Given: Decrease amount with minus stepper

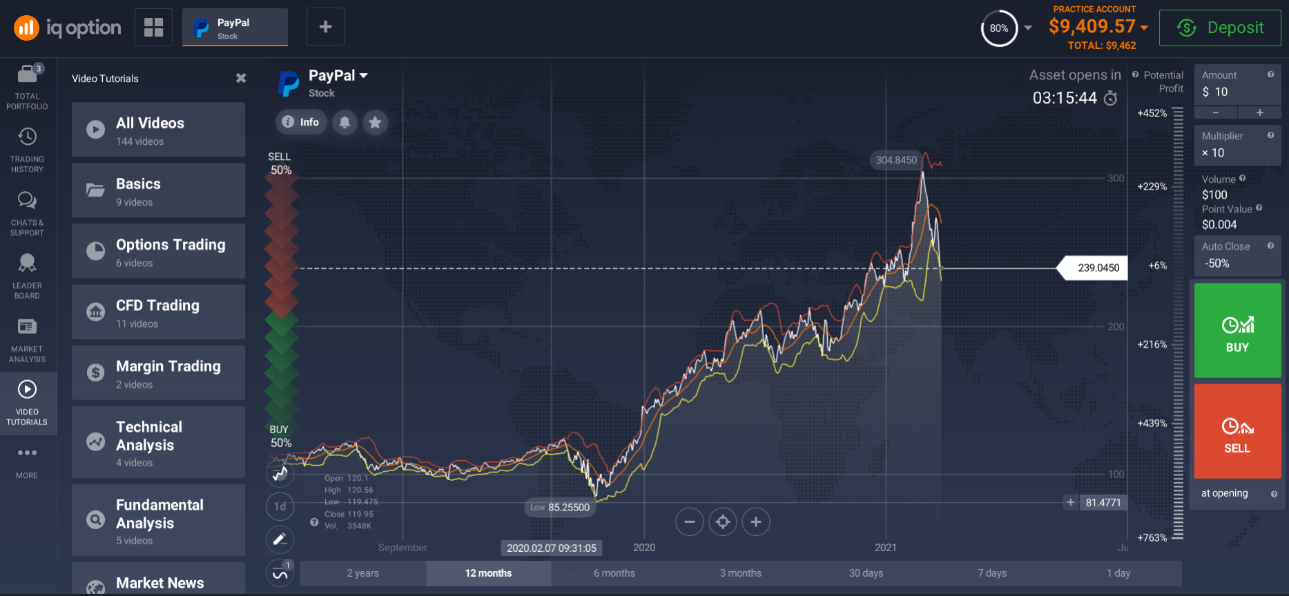Looking at the screenshot, I should coord(1215,112).
